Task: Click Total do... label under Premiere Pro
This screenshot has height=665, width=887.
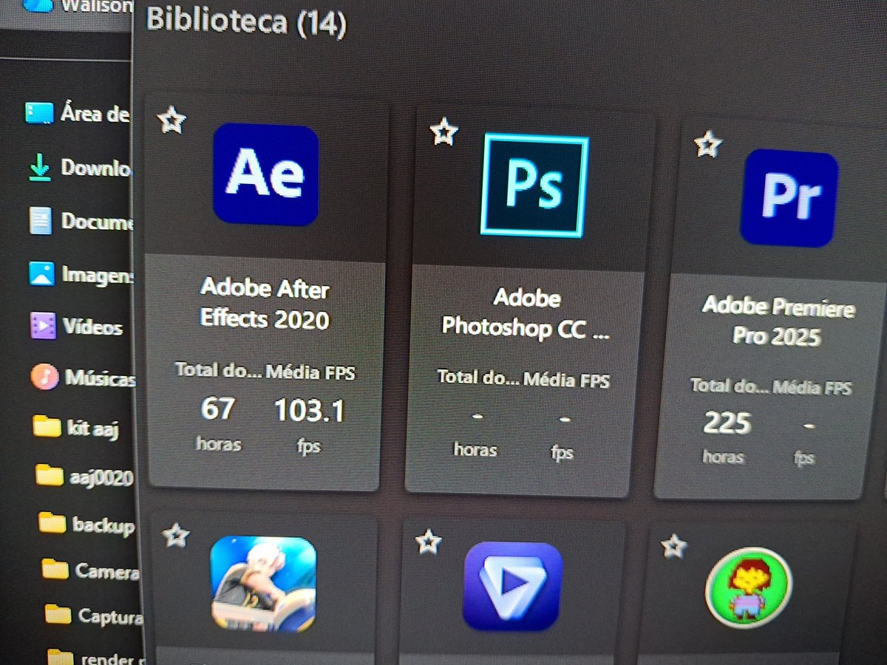Action: 730,386
